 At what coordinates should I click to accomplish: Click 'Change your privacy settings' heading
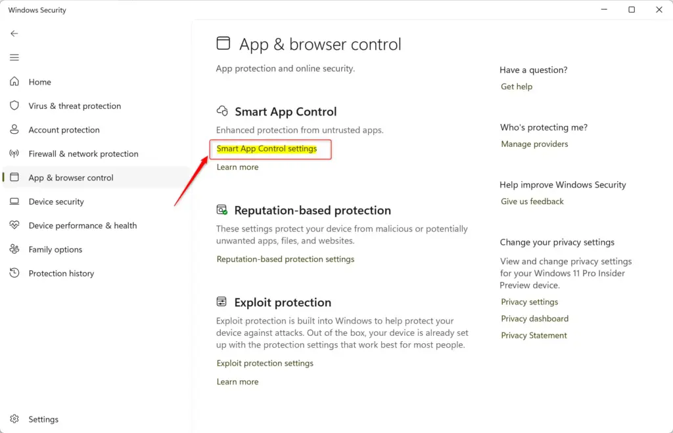pyautogui.click(x=557, y=242)
